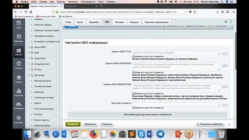Open Finder from the dock

28,134
